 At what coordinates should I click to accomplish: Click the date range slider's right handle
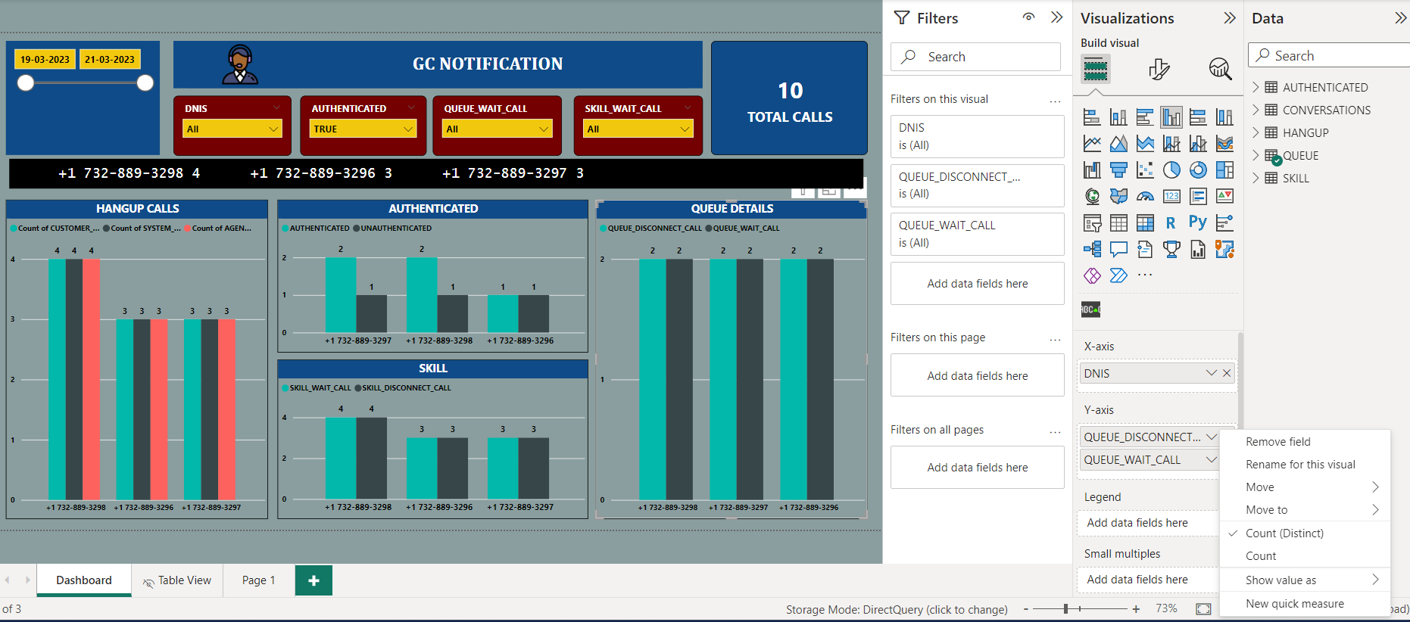click(145, 83)
